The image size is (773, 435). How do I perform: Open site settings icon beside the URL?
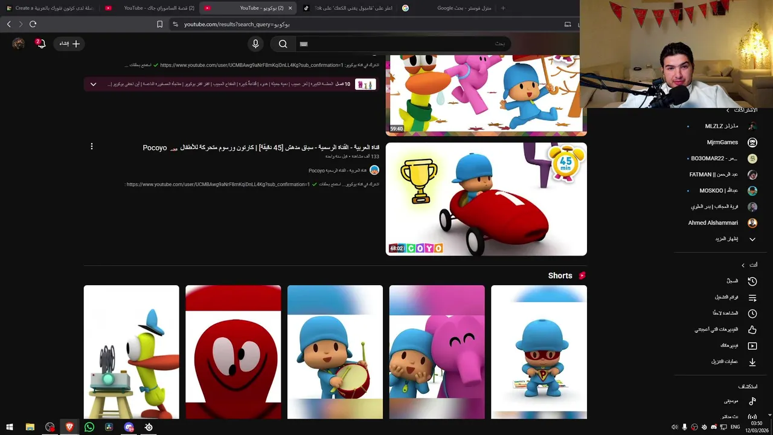tap(175, 24)
